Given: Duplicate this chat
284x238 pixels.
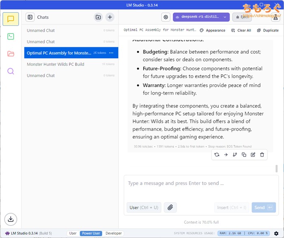Looking at the screenshot, I should click(268, 30).
